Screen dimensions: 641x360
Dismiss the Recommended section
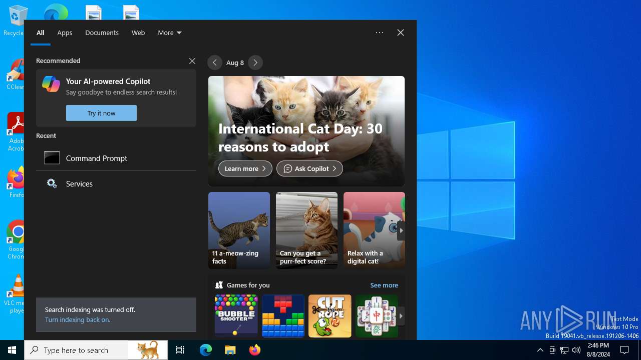click(x=192, y=61)
